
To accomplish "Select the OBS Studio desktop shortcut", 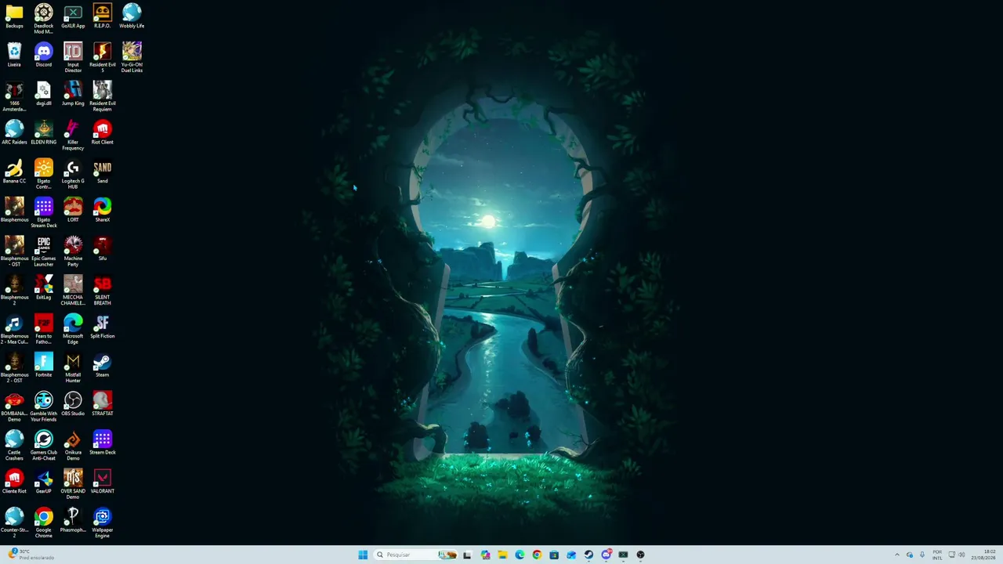I will (x=73, y=404).
